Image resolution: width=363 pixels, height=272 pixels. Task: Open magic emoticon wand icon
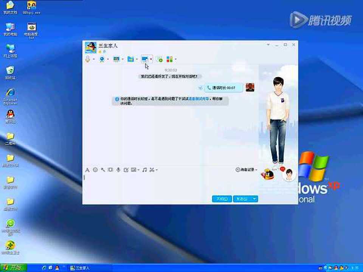[103, 170]
